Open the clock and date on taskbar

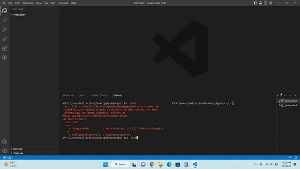(286, 164)
